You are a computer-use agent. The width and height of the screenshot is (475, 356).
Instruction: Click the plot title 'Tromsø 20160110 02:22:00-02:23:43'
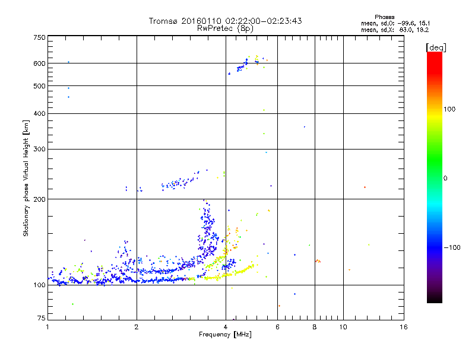pyautogui.click(x=225, y=21)
